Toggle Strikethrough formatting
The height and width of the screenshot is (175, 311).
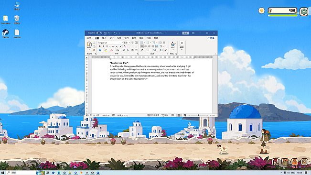[x=113, y=46]
